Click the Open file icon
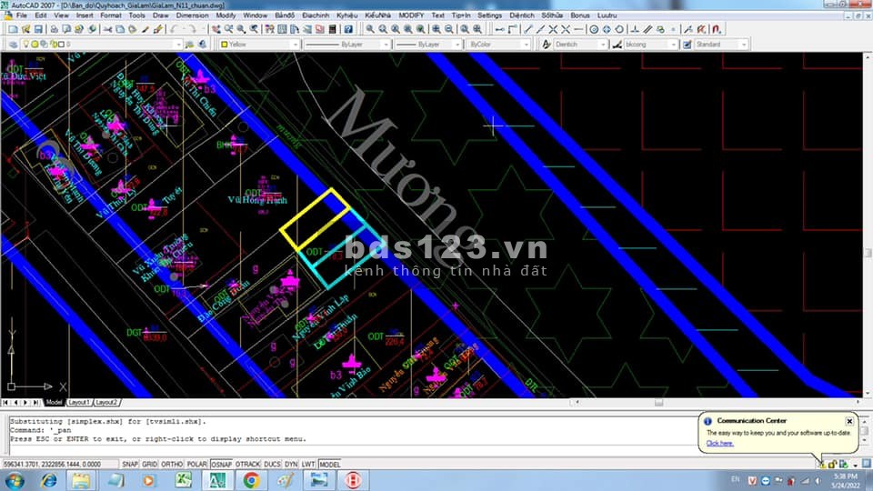The width and height of the screenshot is (873, 491). pyautogui.click(x=25, y=29)
